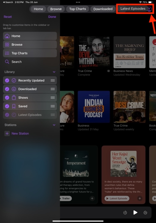Uncheck Saved in Library

click(7, 106)
